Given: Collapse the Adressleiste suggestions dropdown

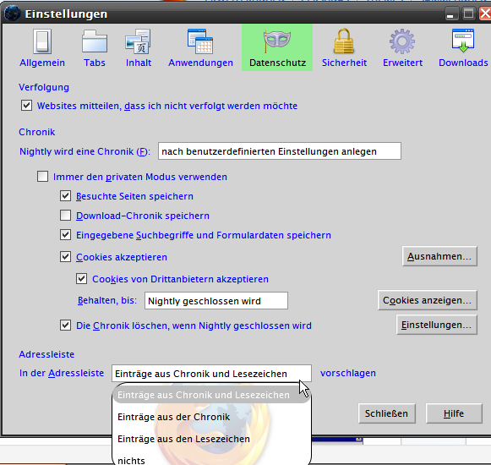Looking at the screenshot, I should (211, 373).
